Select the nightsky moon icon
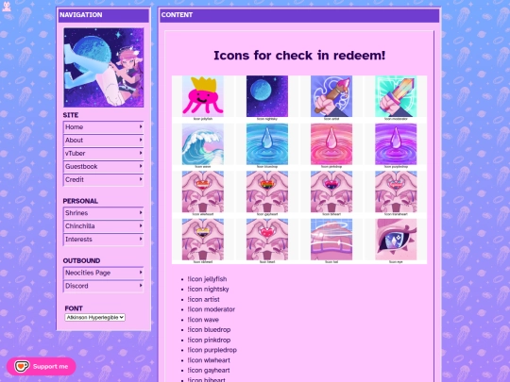Image resolution: width=510 pixels, height=382 pixels. 267,96
